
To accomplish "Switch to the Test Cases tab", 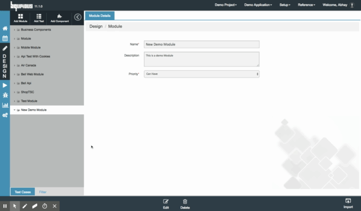I will [x=23, y=192].
